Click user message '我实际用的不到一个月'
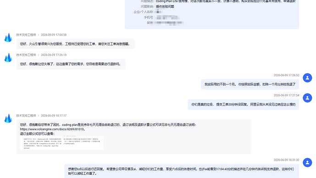Viewport: 316px width, 178px height. pos(250,84)
